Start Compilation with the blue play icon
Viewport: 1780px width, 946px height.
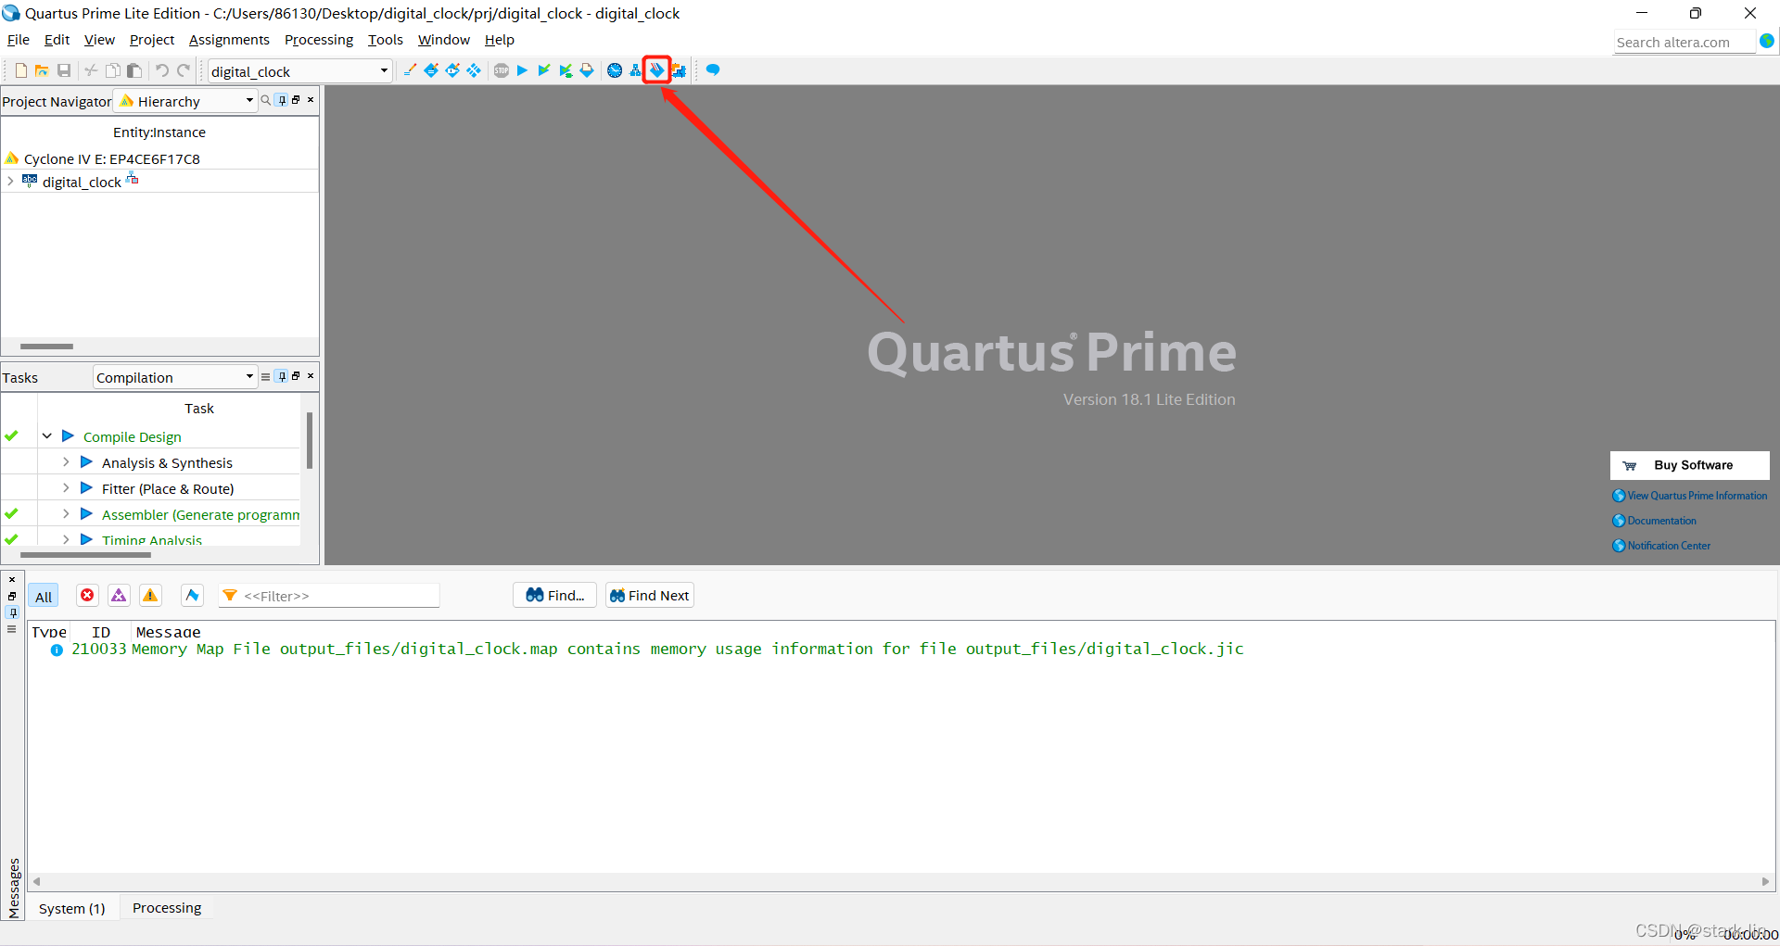point(522,70)
